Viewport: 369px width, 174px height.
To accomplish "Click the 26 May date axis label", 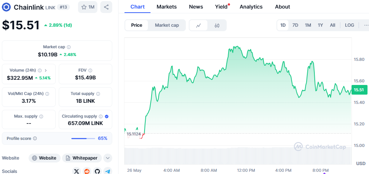I will pyautogui.click(x=134, y=170).
